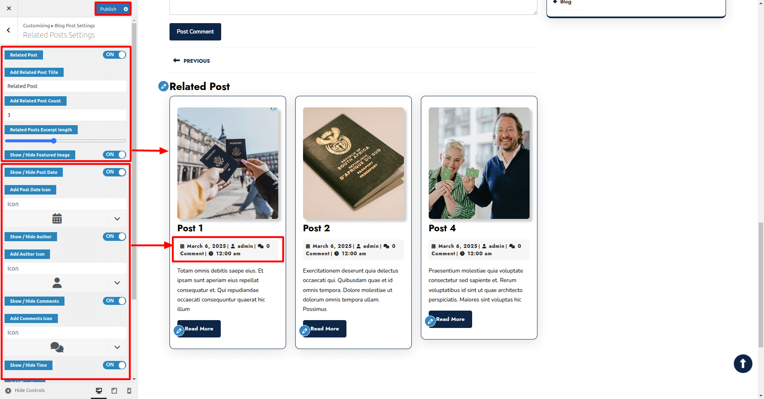Toggle the Related Post switch
The height and width of the screenshot is (399, 764).
coord(115,55)
